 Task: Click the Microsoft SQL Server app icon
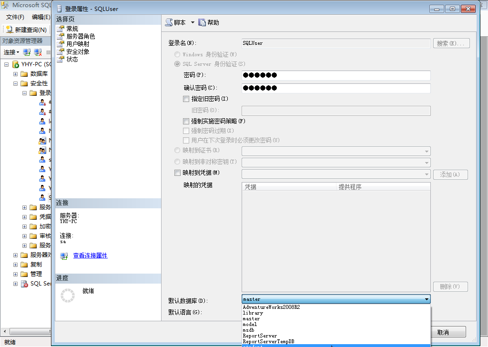[x=5, y=5]
